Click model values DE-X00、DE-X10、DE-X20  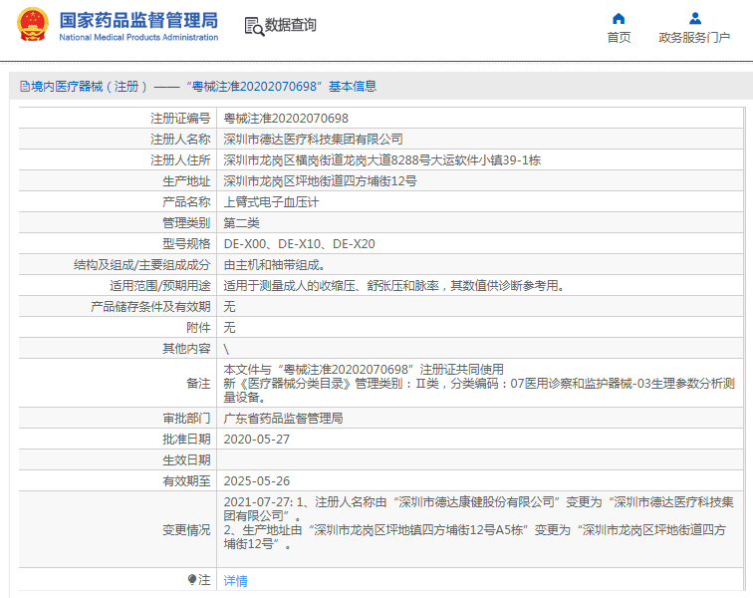point(299,244)
